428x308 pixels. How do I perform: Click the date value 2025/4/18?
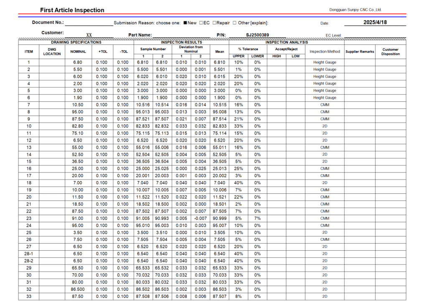click(375, 23)
